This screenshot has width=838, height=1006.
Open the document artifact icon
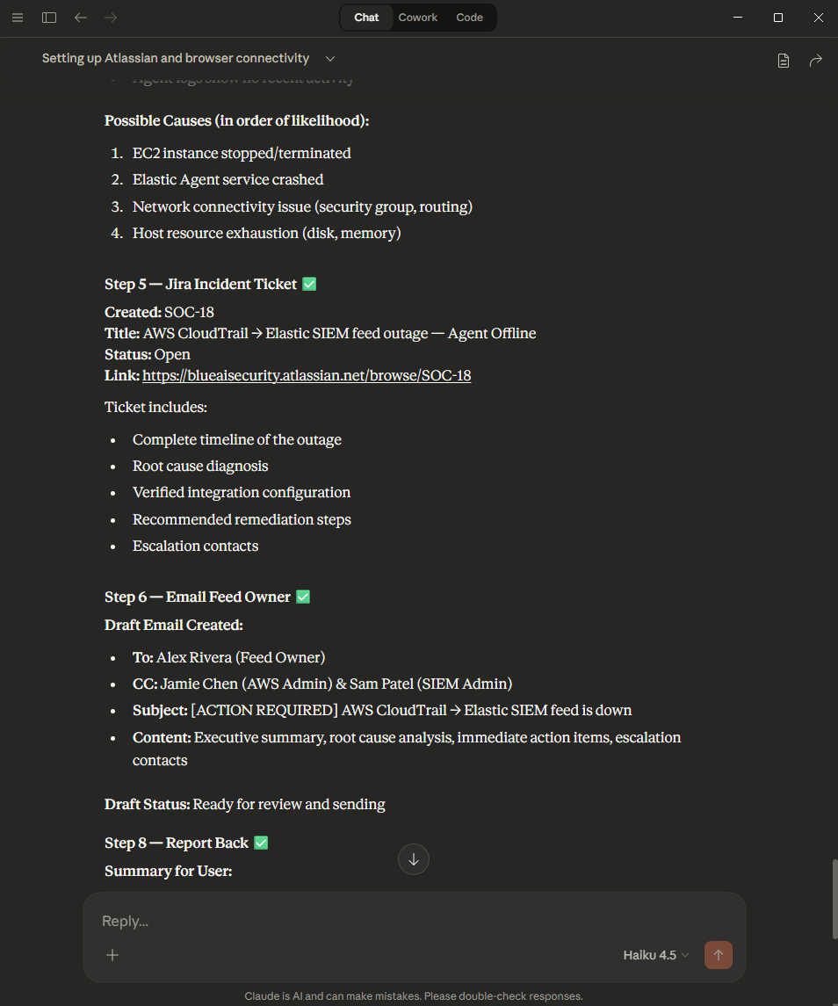[x=783, y=60]
